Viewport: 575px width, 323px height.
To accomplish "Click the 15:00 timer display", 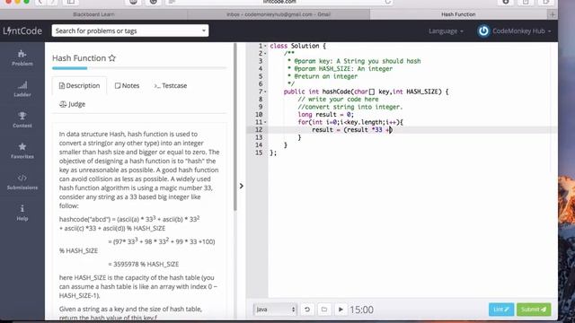I will pyautogui.click(x=361, y=310).
